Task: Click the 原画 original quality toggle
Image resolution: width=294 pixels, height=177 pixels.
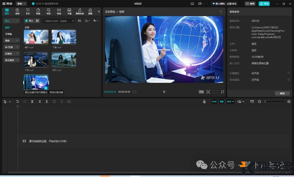Action: point(201,92)
